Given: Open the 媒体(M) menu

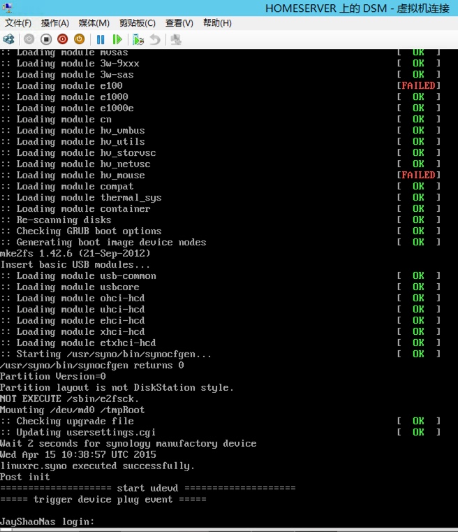Looking at the screenshot, I should click(x=94, y=23).
